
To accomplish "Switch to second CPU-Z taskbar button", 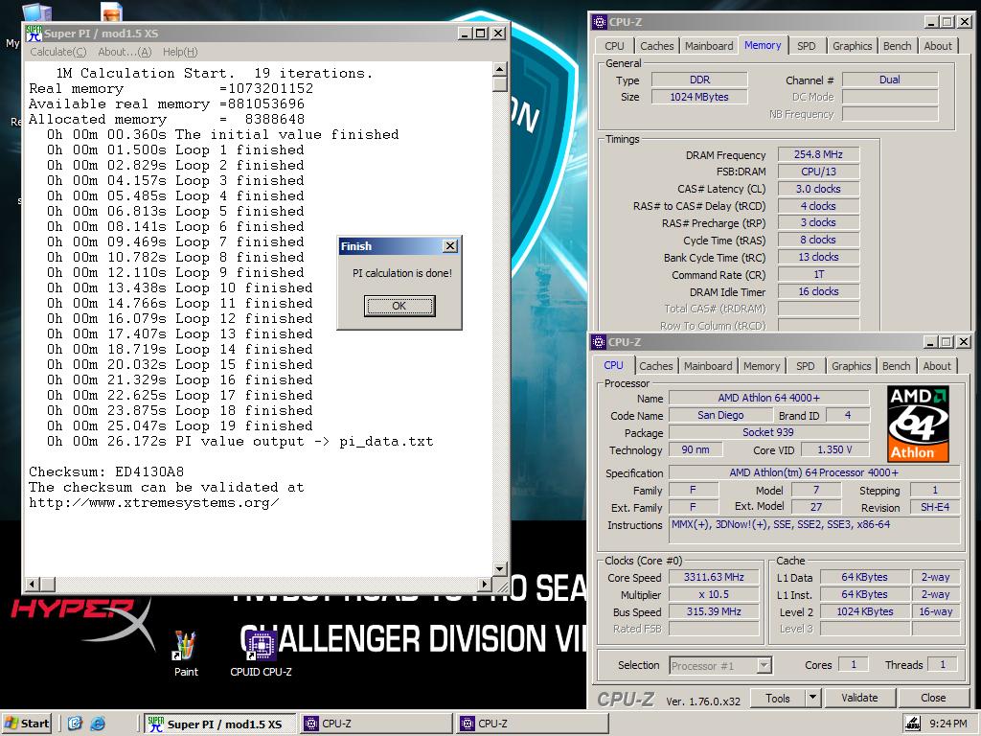I will [532, 724].
